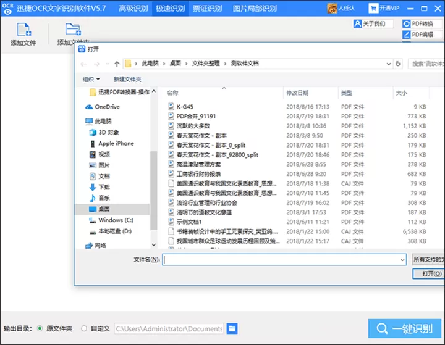The image size is (445, 345).
Task: Select the 清明节的道教文化意蕴 file
Action: (x=200, y=212)
